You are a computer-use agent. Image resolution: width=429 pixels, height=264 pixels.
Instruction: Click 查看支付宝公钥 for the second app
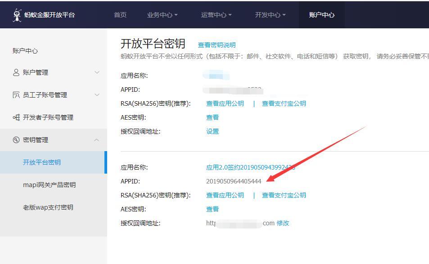pos(284,195)
